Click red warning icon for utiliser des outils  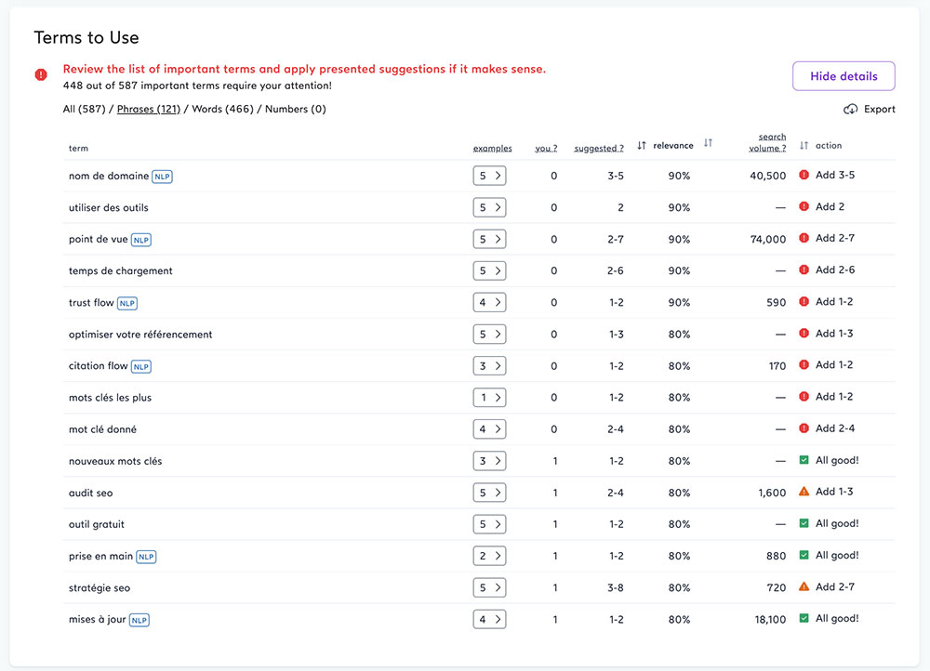click(x=804, y=206)
